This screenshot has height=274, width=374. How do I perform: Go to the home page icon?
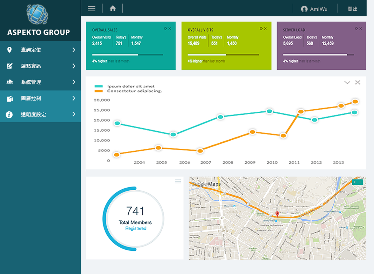click(113, 9)
